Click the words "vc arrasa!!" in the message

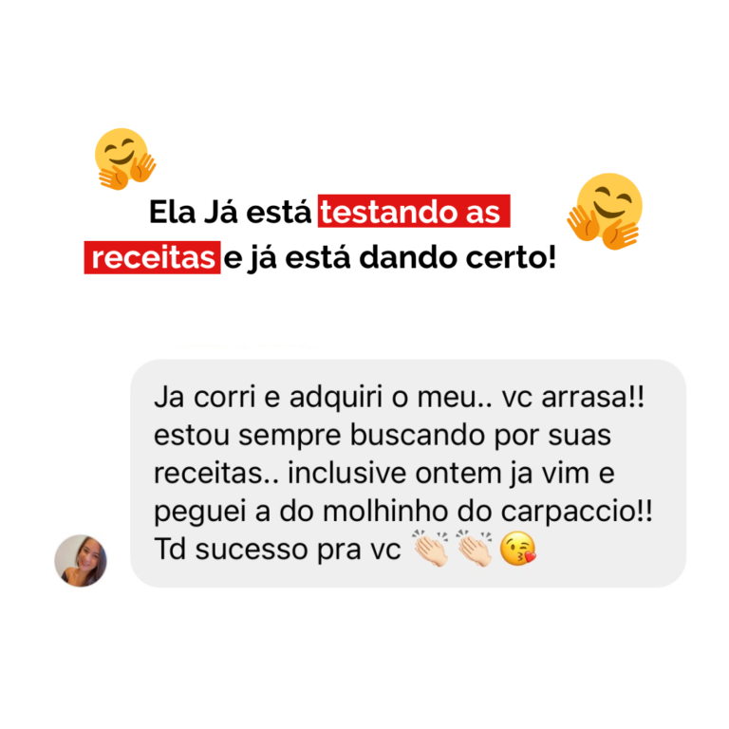point(573,398)
